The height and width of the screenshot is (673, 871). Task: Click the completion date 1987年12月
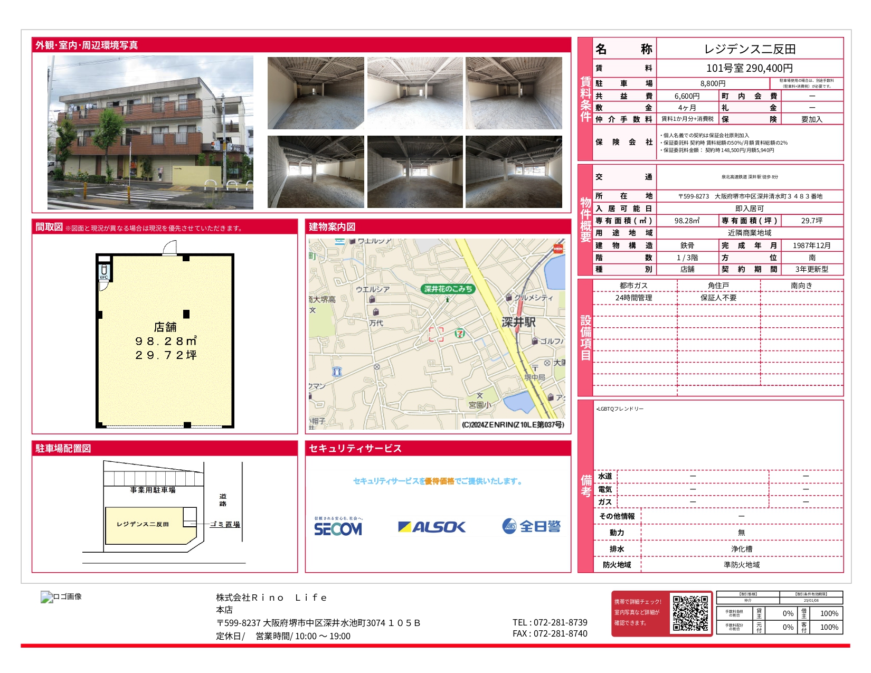click(x=812, y=245)
